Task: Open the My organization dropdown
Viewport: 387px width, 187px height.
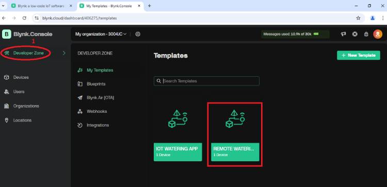Action: click(101, 34)
